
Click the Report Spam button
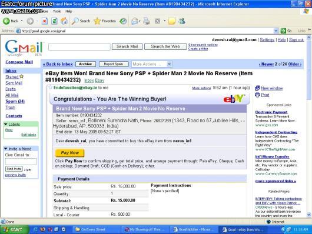[x=114, y=64]
